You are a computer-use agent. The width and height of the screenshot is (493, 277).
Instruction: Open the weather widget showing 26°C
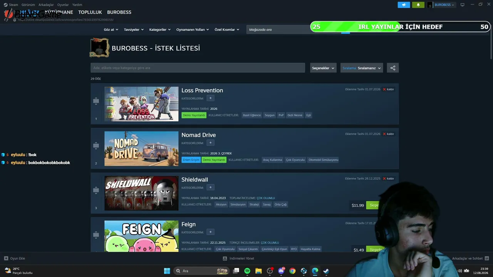18,271
